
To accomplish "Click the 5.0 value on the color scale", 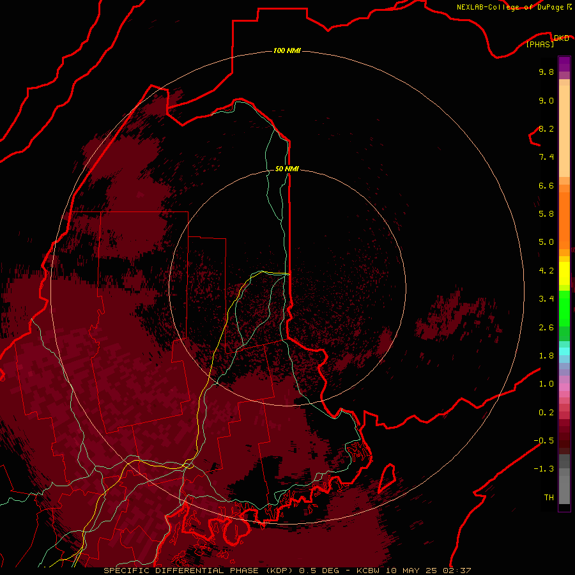I will pos(546,242).
